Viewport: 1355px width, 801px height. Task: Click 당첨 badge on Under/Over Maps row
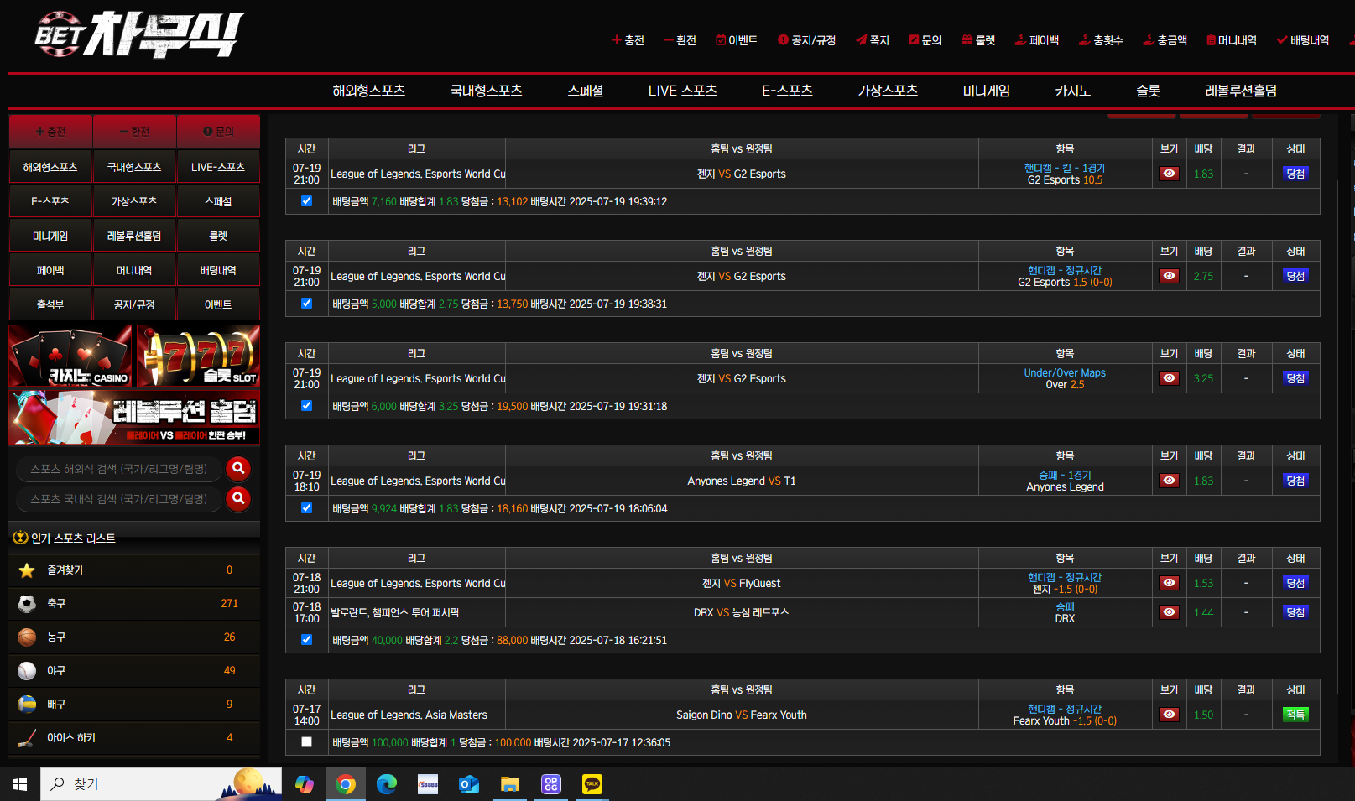pyautogui.click(x=1295, y=378)
